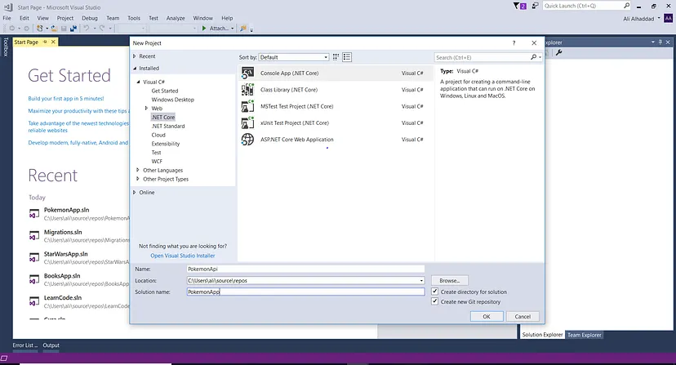Open the Location path dropdown arrow
The image size is (676, 365).
[421, 281]
